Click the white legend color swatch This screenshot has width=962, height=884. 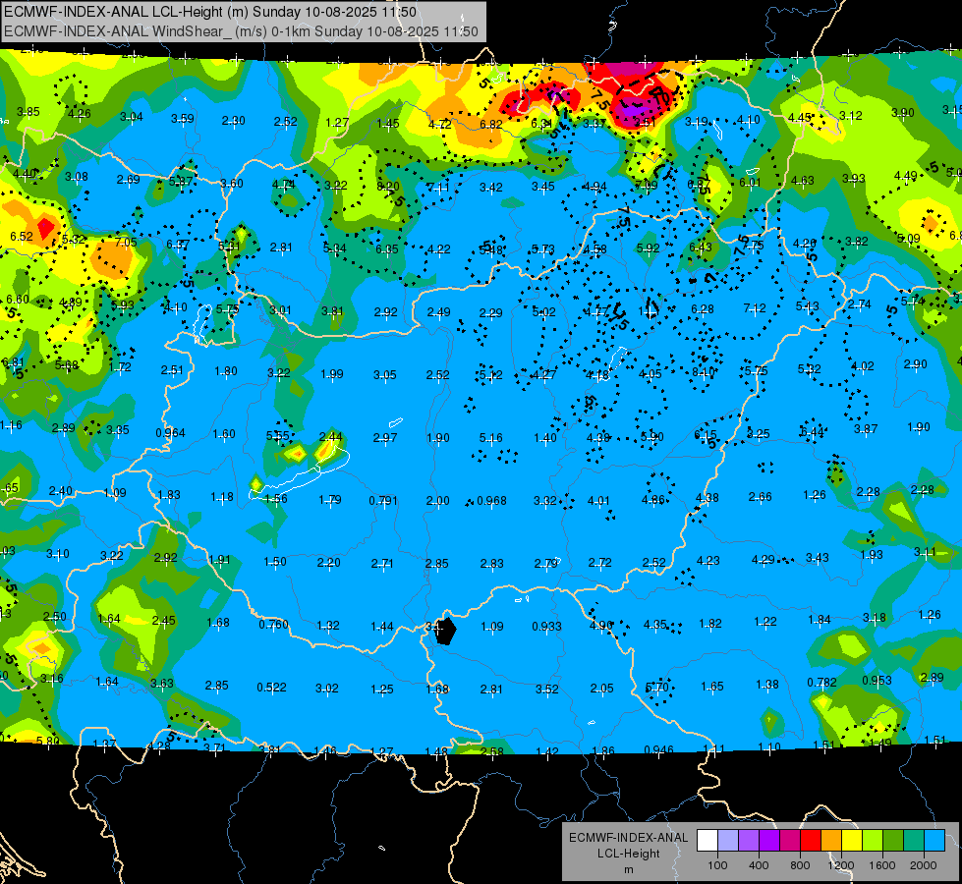coord(707,841)
